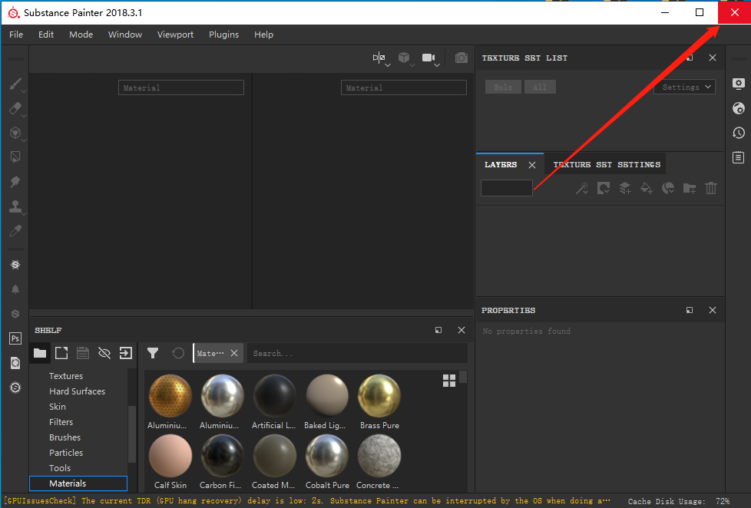The width and height of the screenshot is (751, 508).
Task: Open the Viewport menu
Action: (175, 35)
